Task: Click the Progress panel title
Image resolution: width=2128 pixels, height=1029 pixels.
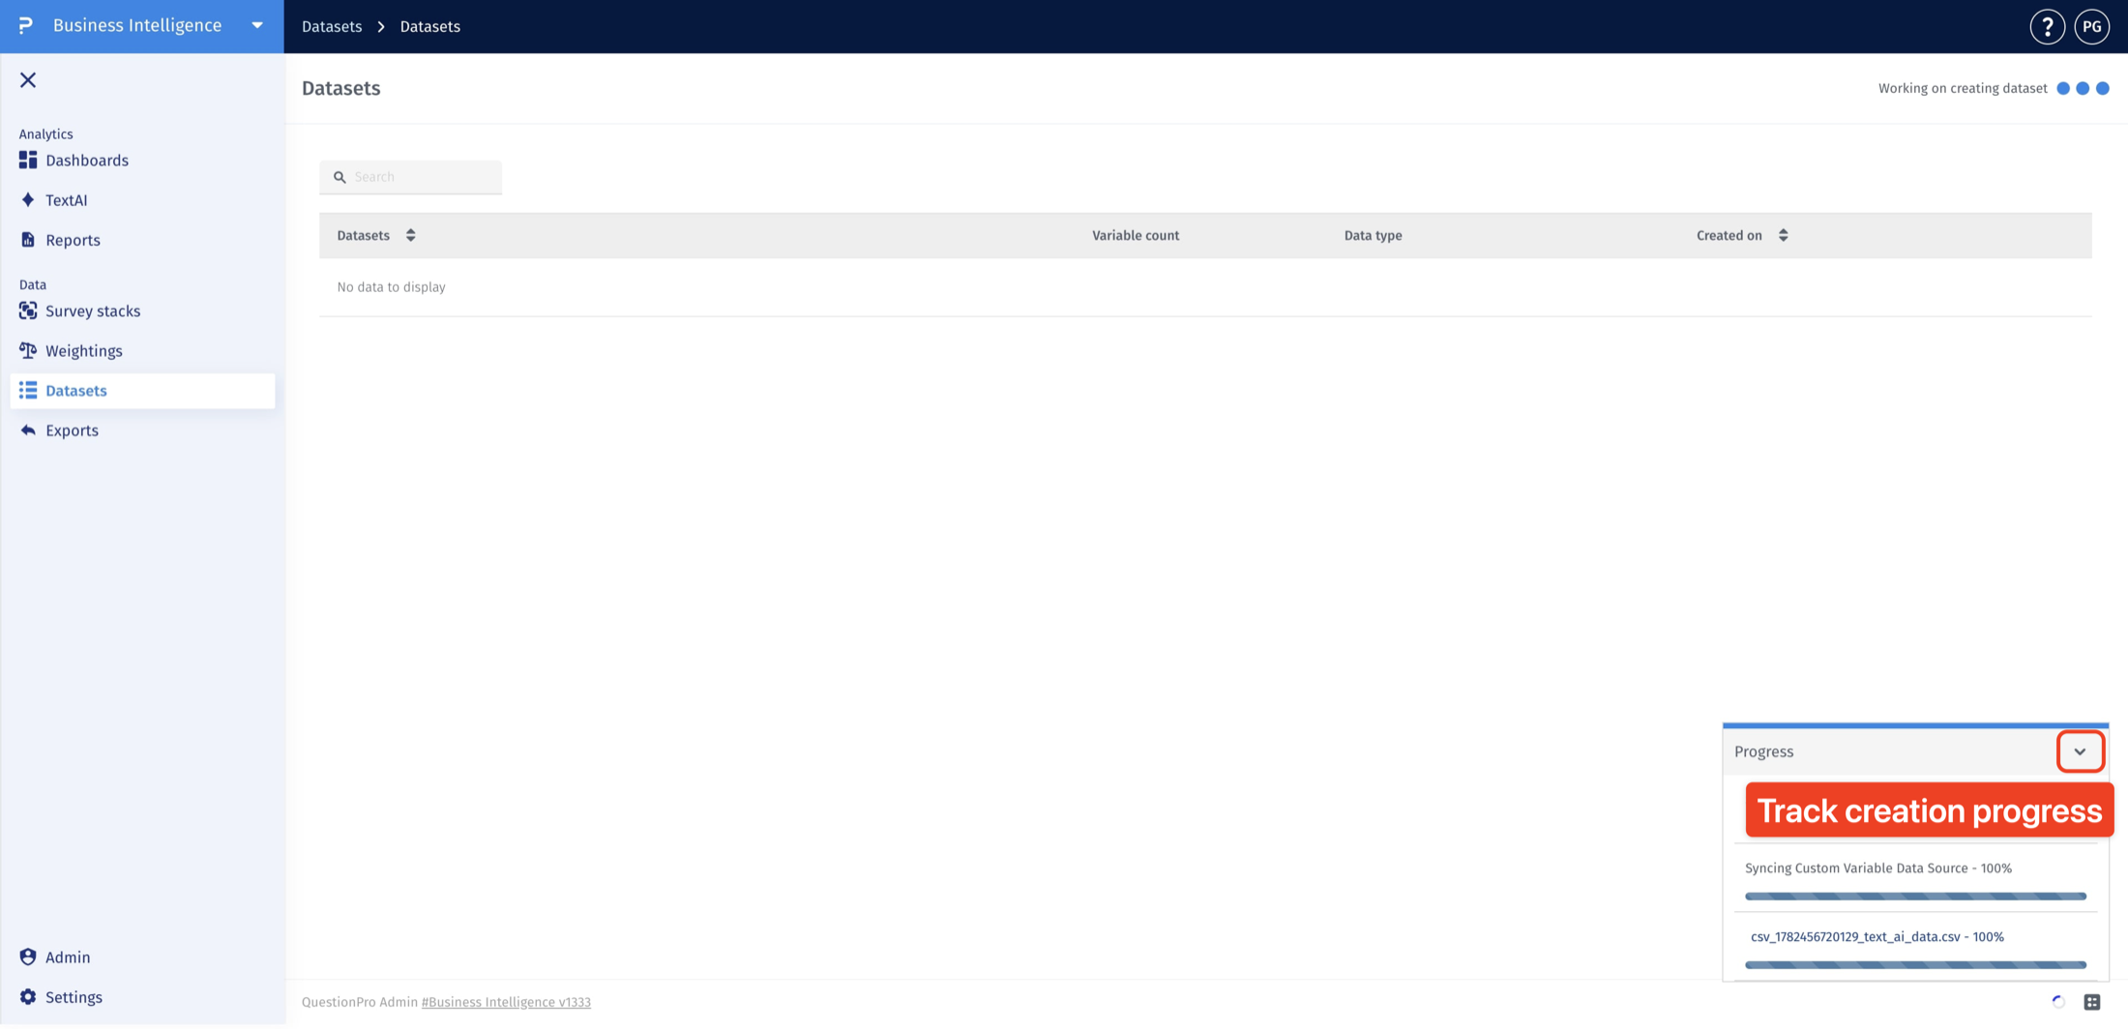Action: (x=1763, y=751)
